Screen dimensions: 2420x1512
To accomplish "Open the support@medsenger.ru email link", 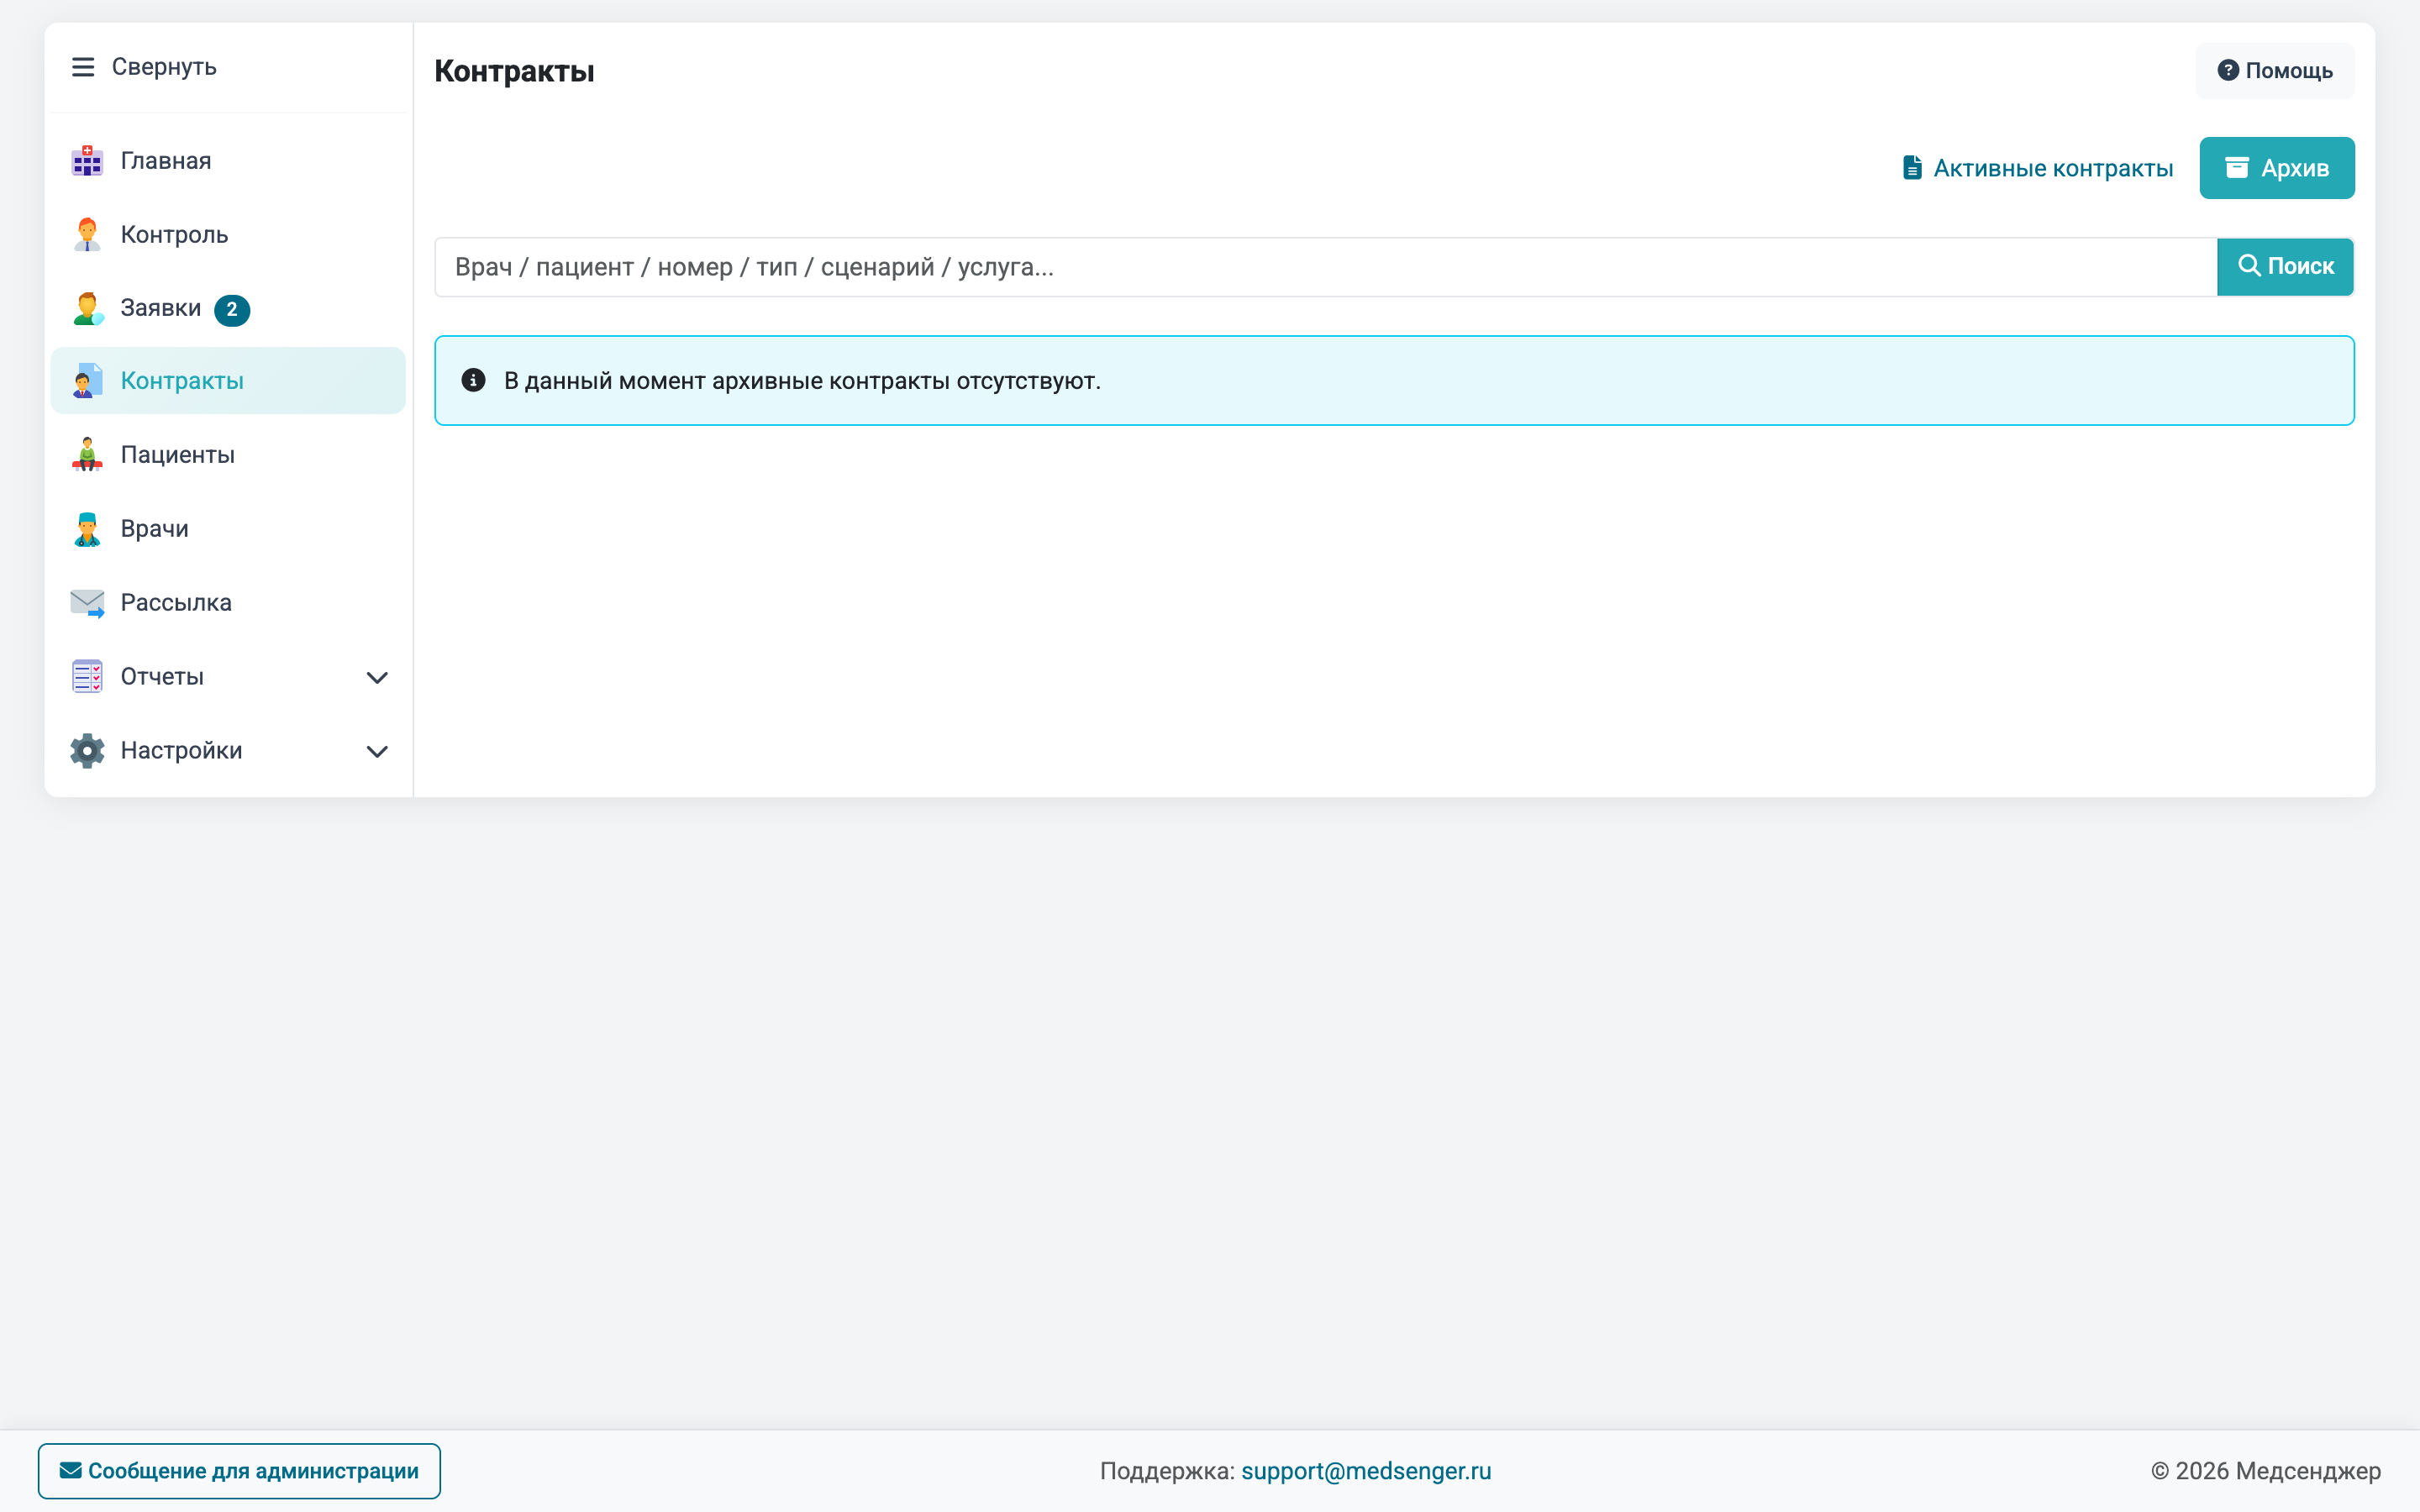I will [1366, 1471].
